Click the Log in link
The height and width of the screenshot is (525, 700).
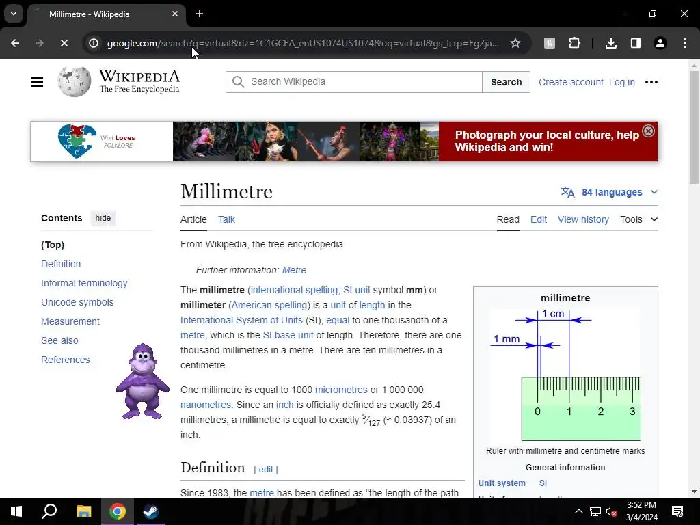(621, 82)
